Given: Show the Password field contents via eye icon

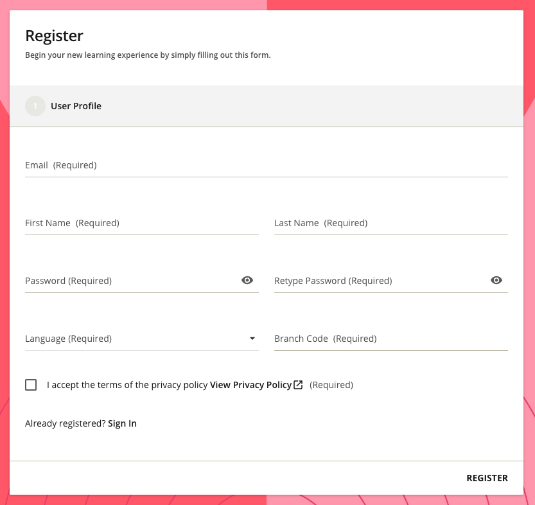Looking at the screenshot, I should (x=247, y=280).
